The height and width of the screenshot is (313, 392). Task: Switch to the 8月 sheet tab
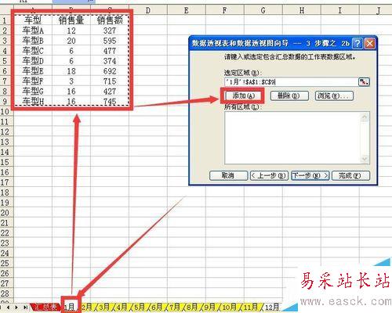192,307
